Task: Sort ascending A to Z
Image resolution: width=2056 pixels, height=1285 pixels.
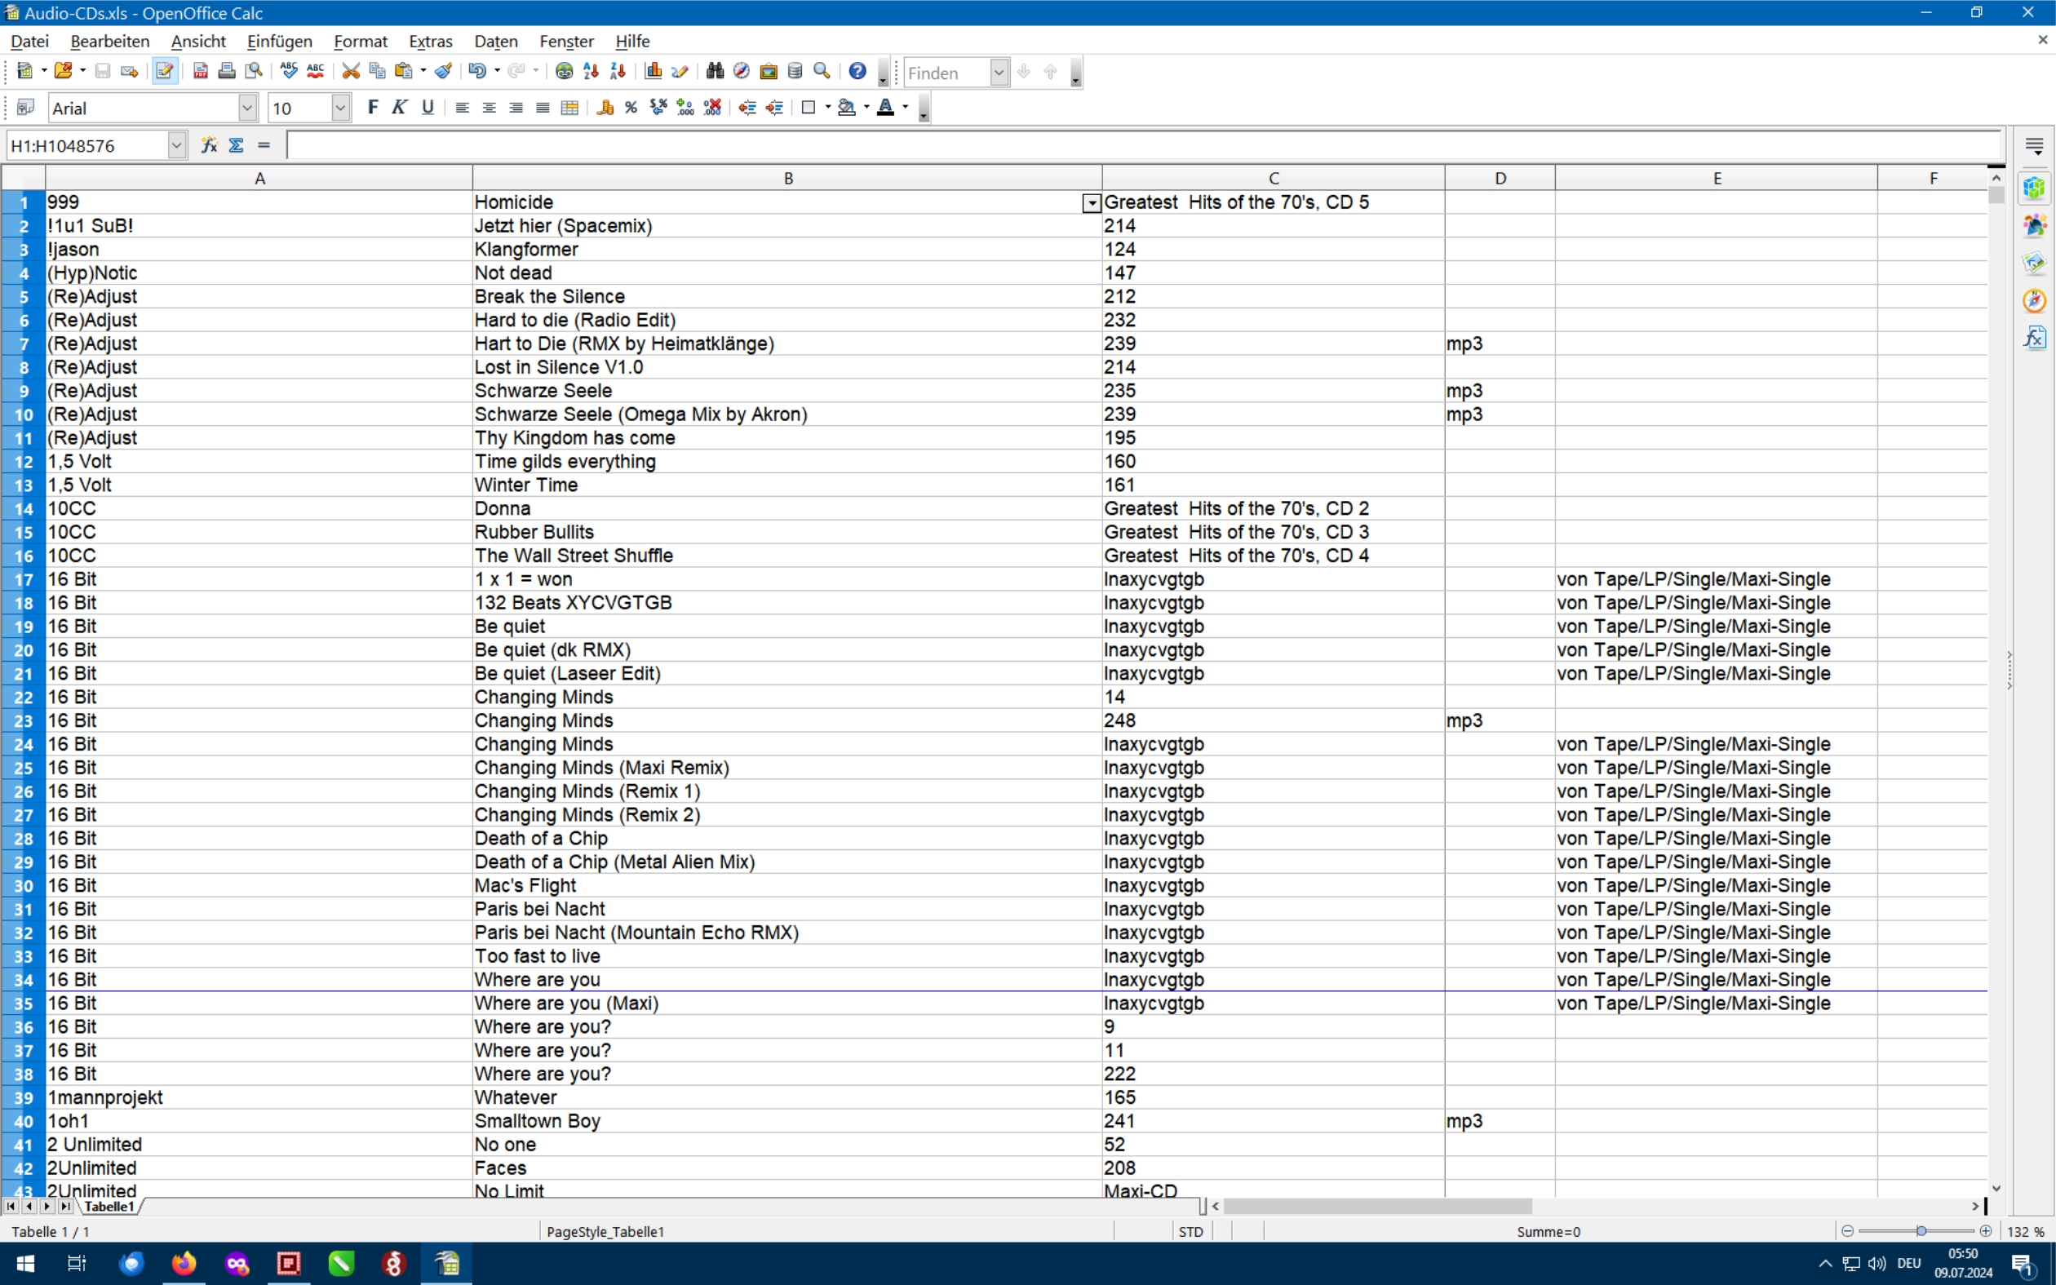Action: pyautogui.click(x=592, y=72)
